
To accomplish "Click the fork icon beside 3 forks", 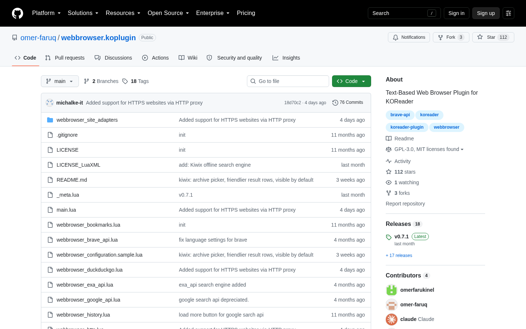I will click(389, 193).
